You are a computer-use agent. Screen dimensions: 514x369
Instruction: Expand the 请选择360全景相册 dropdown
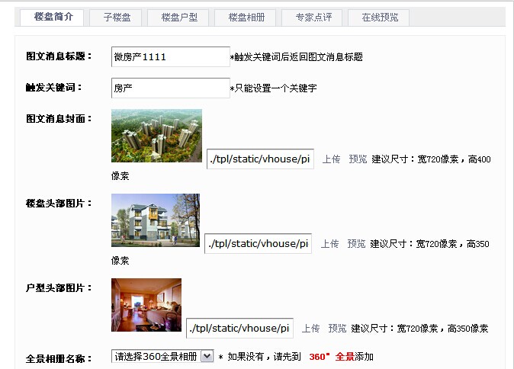coord(162,356)
